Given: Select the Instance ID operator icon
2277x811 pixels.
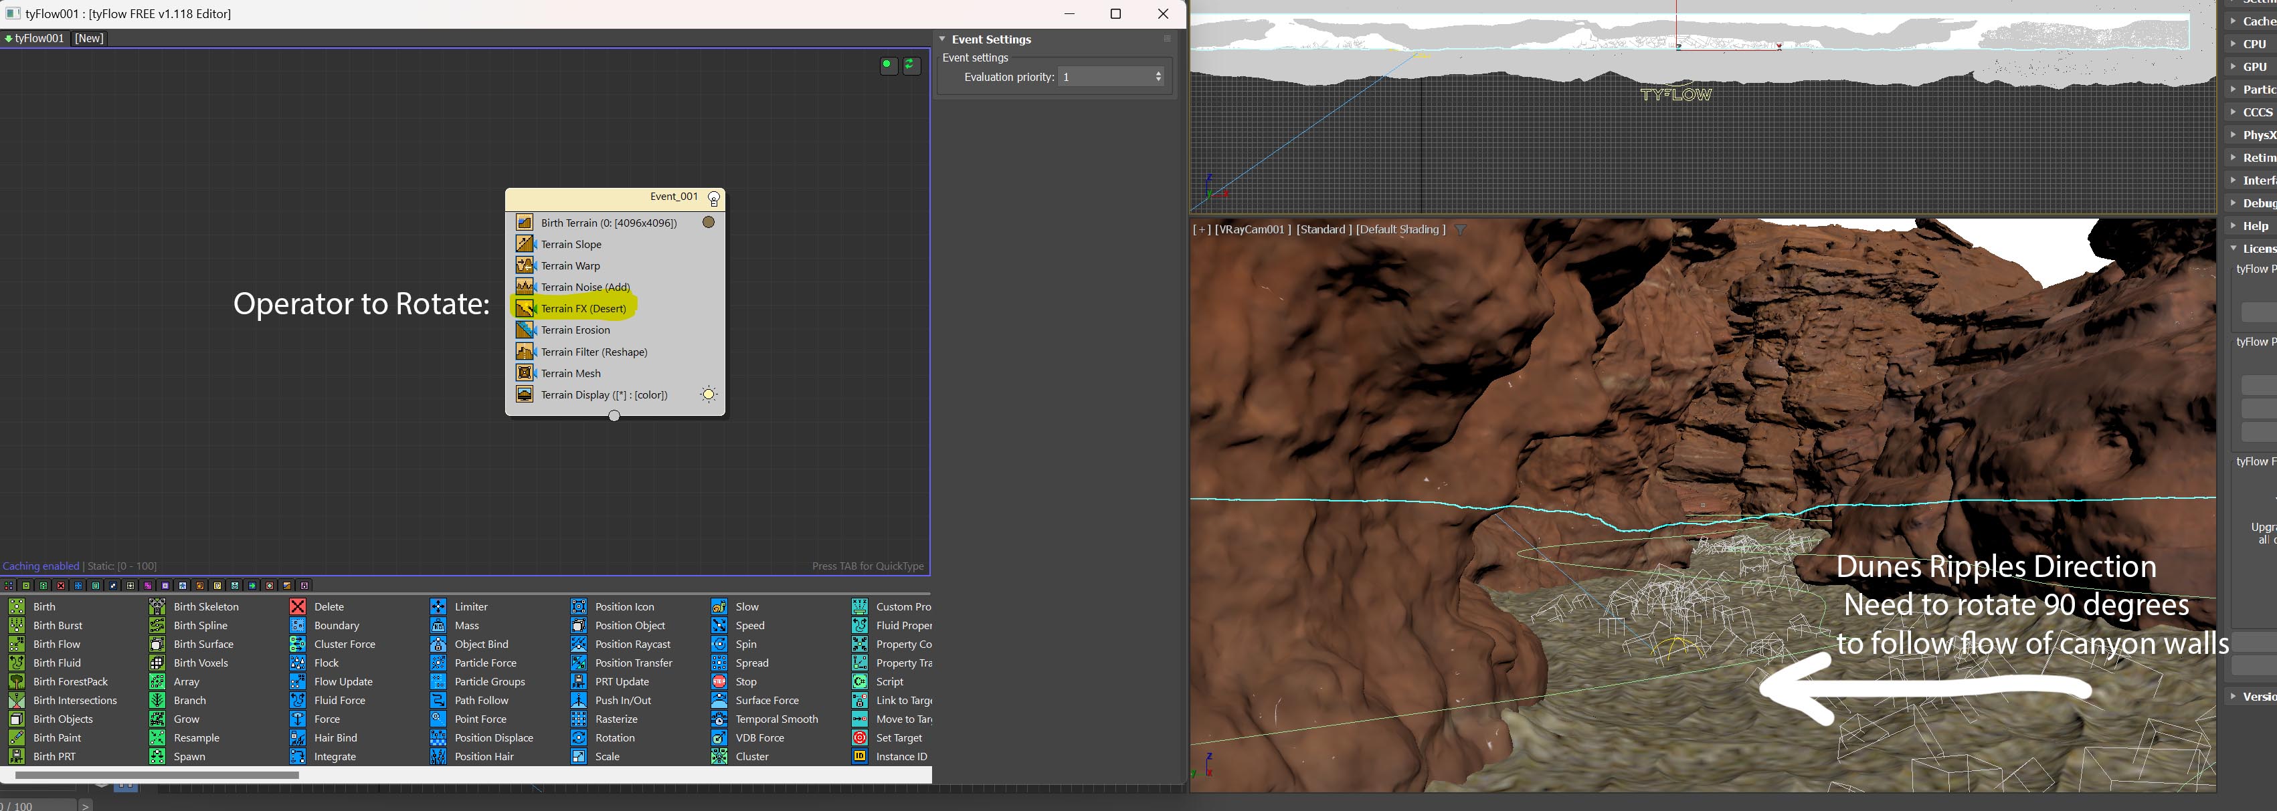Looking at the screenshot, I should [x=860, y=756].
